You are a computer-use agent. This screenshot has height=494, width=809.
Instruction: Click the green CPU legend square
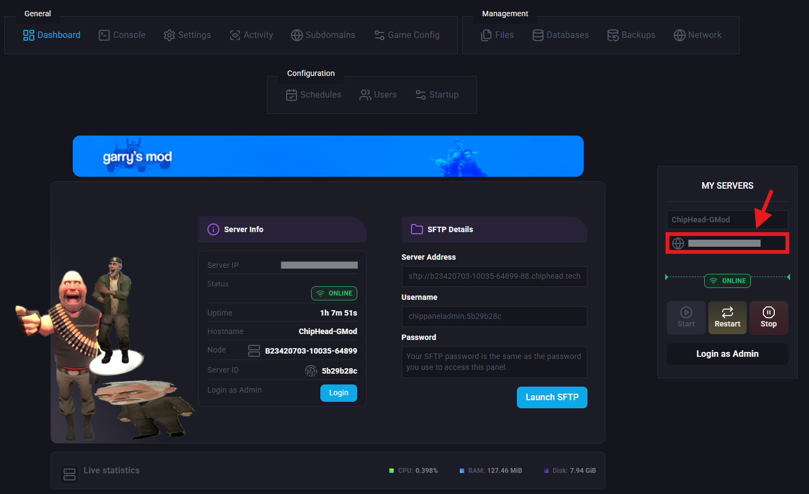(x=391, y=471)
